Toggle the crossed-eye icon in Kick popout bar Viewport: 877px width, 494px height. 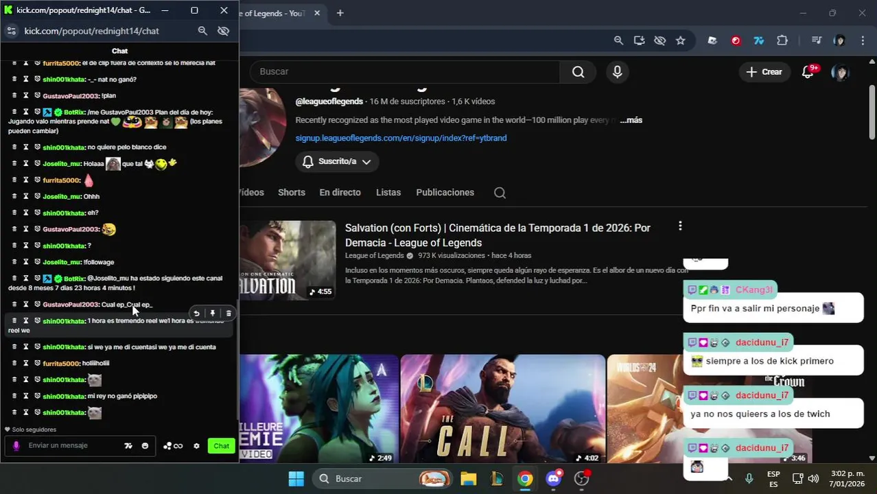223,31
